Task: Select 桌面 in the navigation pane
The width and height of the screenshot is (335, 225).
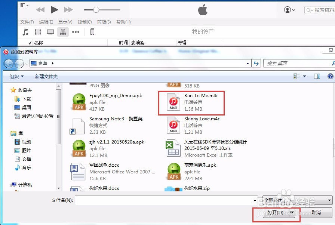Action: [23, 107]
